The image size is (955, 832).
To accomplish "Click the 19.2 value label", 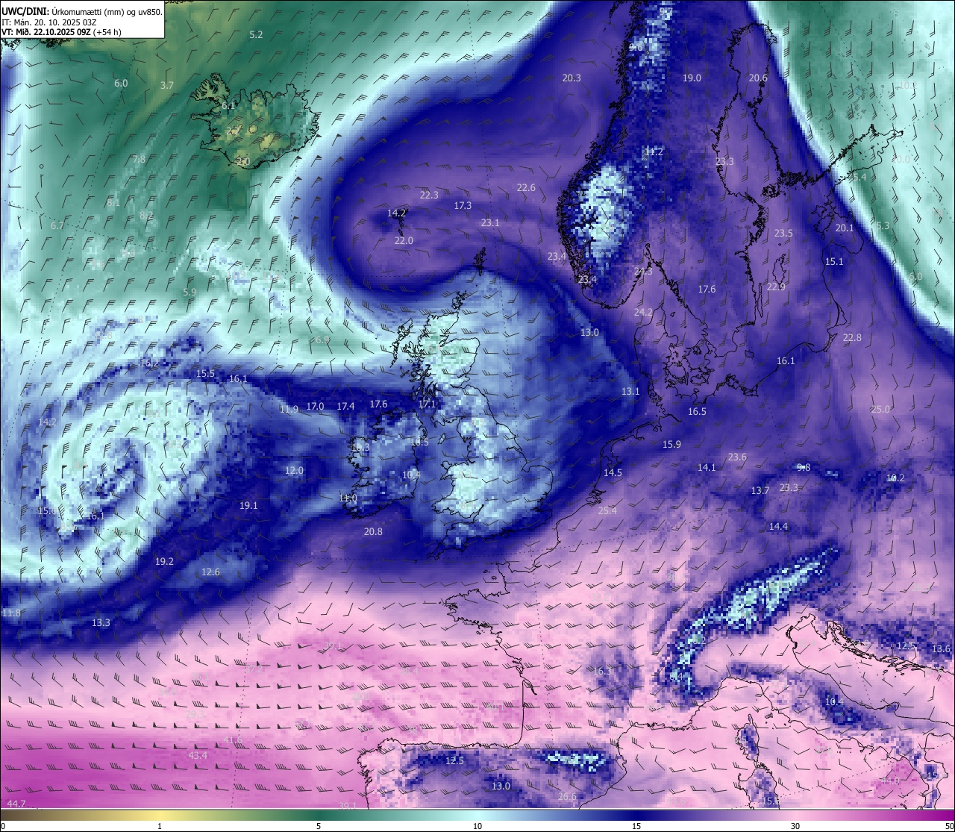I will pyautogui.click(x=164, y=562).
